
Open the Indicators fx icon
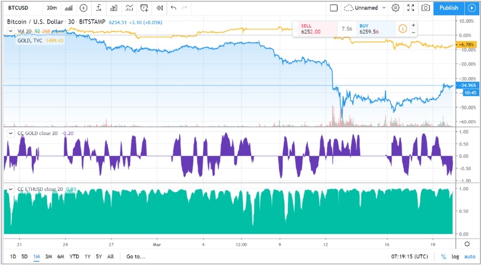98,8
